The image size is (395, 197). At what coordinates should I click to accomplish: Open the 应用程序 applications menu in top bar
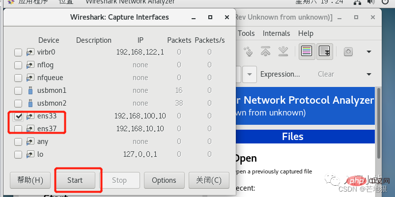(34, 2)
